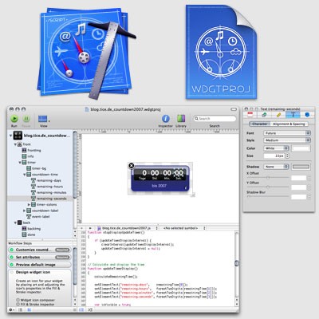Click the green Run toolbar button
The width and height of the screenshot is (319, 319).
click(14, 119)
